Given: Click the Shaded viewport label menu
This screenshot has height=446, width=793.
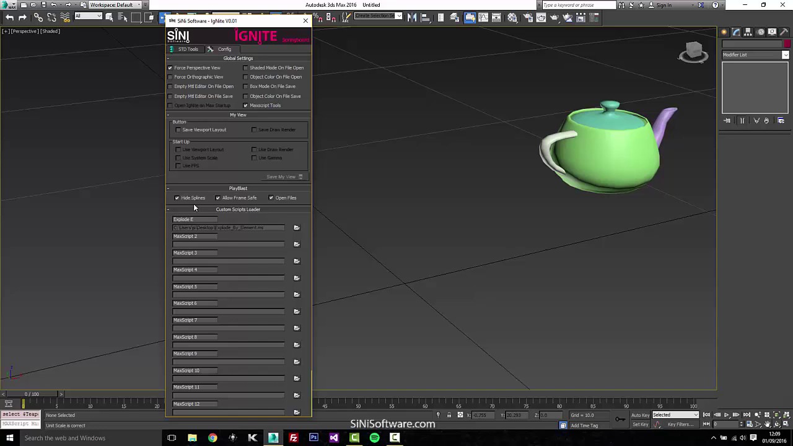Looking at the screenshot, I should pyautogui.click(x=50, y=31).
